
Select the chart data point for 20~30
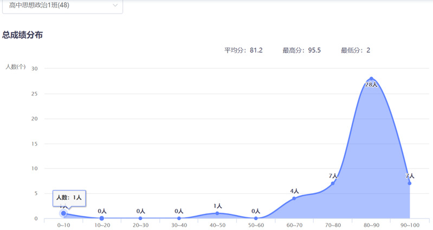point(140,218)
